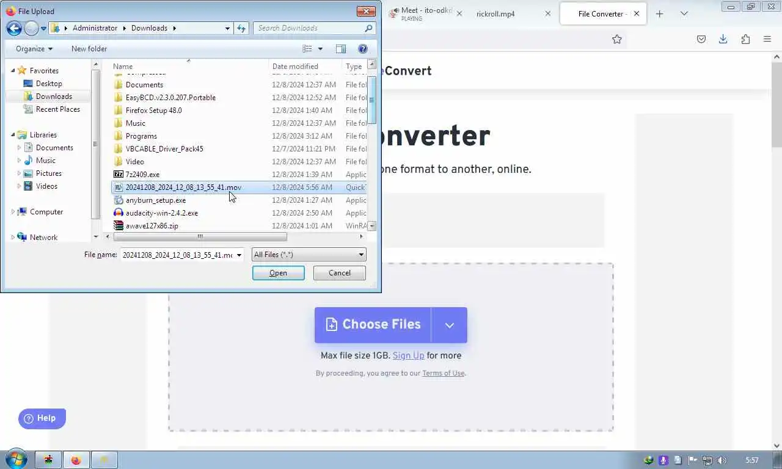
Task: Change view using the view icon
Action: (x=307, y=49)
